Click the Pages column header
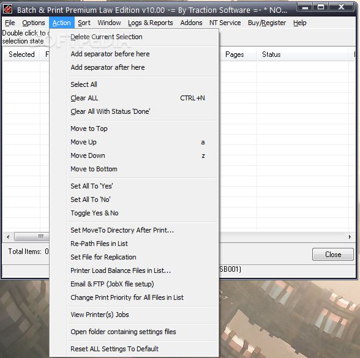Viewport: 360px width, 358px height. (x=238, y=54)
